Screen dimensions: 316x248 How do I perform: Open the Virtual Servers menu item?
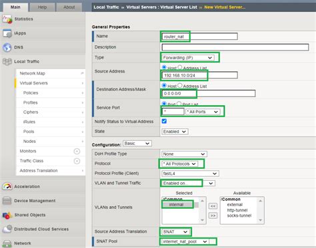pyautogui.click(x=51, y=83)
